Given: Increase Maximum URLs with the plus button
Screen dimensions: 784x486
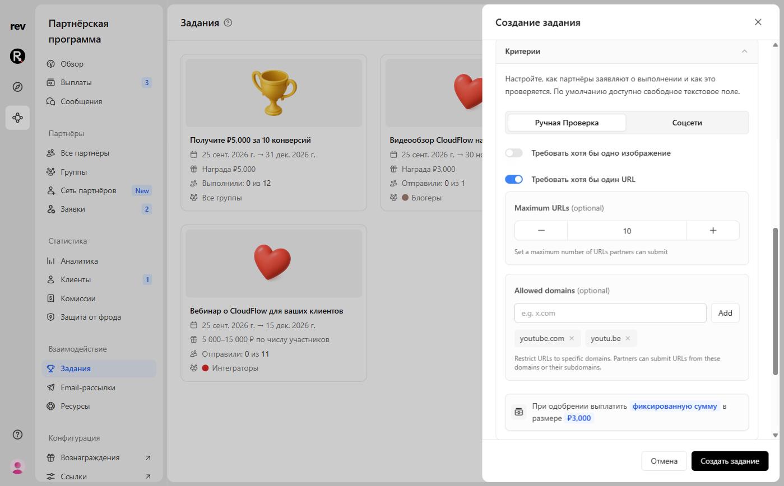Looking at the screenshot, I should pos(713,230).
